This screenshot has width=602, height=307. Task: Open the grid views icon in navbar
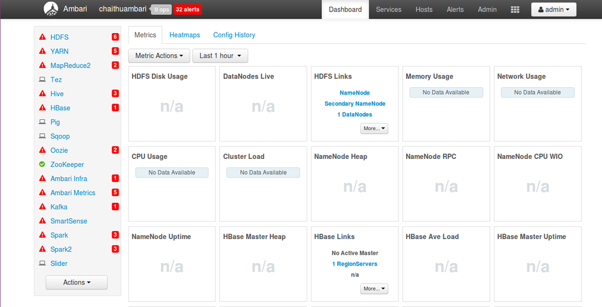[x=515, y=10]
